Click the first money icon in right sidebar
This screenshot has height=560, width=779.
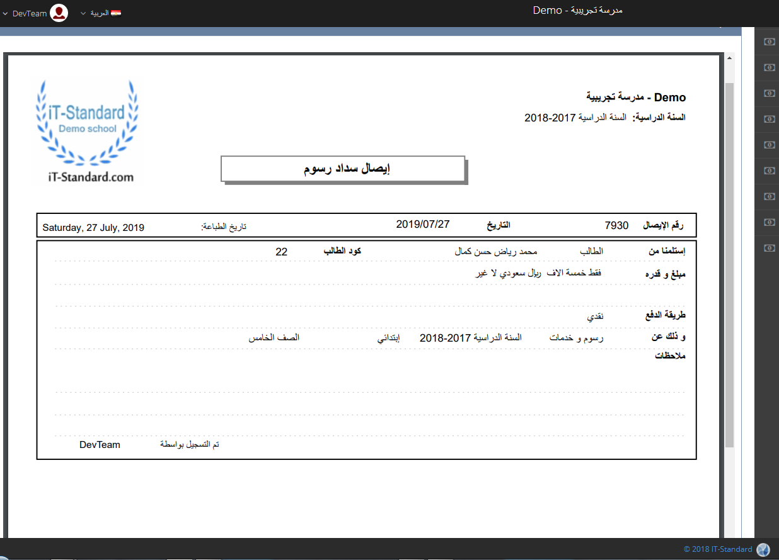(x=769, y=42)
